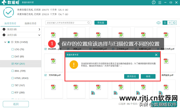This screenshot has height=110, width=180.
Task: Click the yellow exclamation warning icon
Action: pyautogui.click(x=74, y=65)
